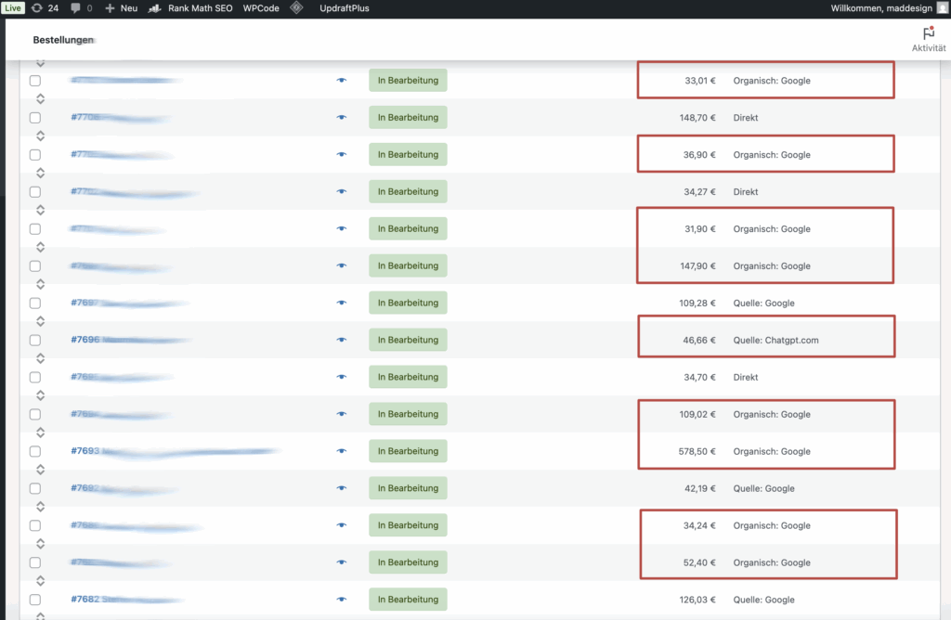Preview the 578,50 € order with eye icon
Image resolution: width=951 pixels, height=620 pixels.
[341, 452]
